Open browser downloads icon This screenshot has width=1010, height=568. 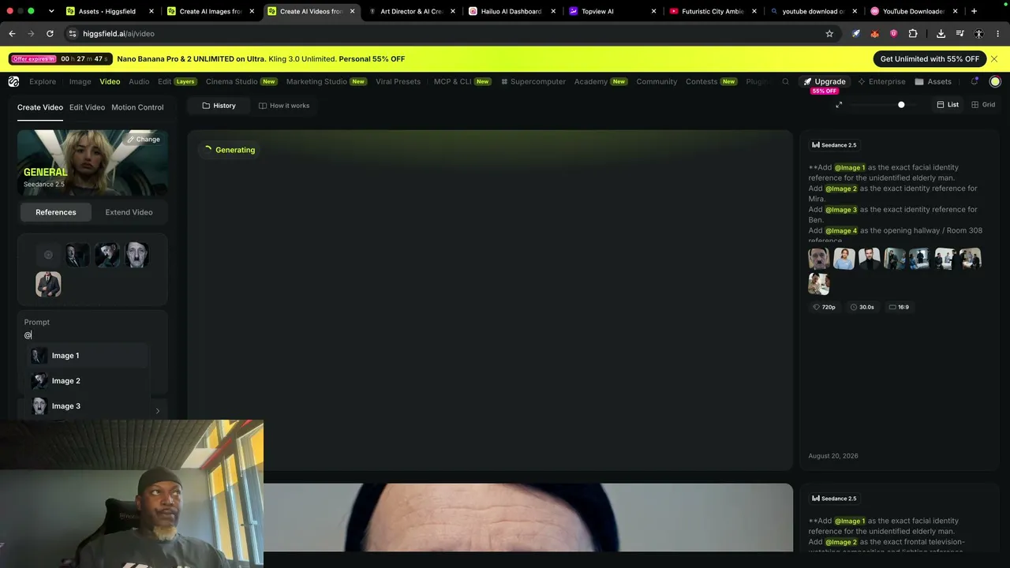click(x=941, y=34)
